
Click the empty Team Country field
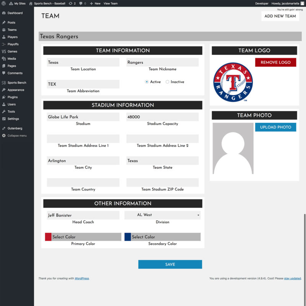[83, 182]
